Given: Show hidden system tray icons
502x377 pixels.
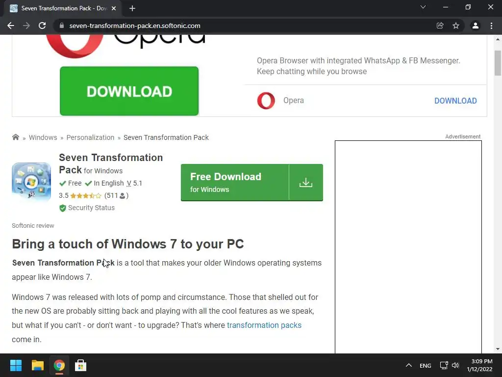Looking at the screenshot, I should coord(408,365).
